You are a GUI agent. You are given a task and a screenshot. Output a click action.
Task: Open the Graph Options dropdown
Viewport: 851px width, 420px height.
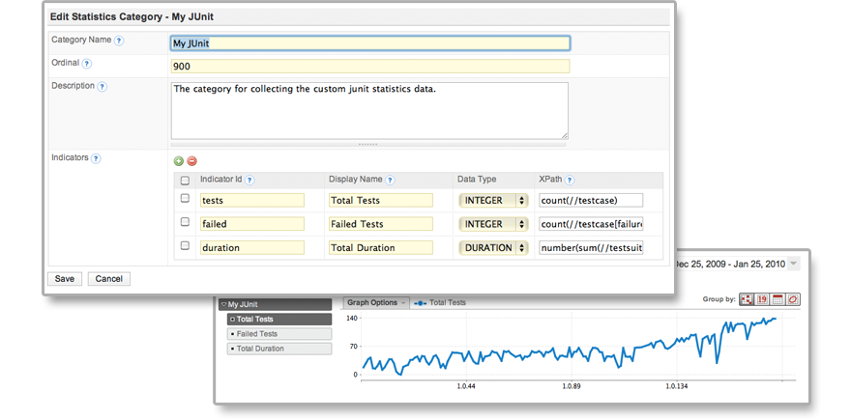click(376, 303)
